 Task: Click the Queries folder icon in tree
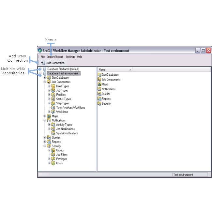[49, 138]
